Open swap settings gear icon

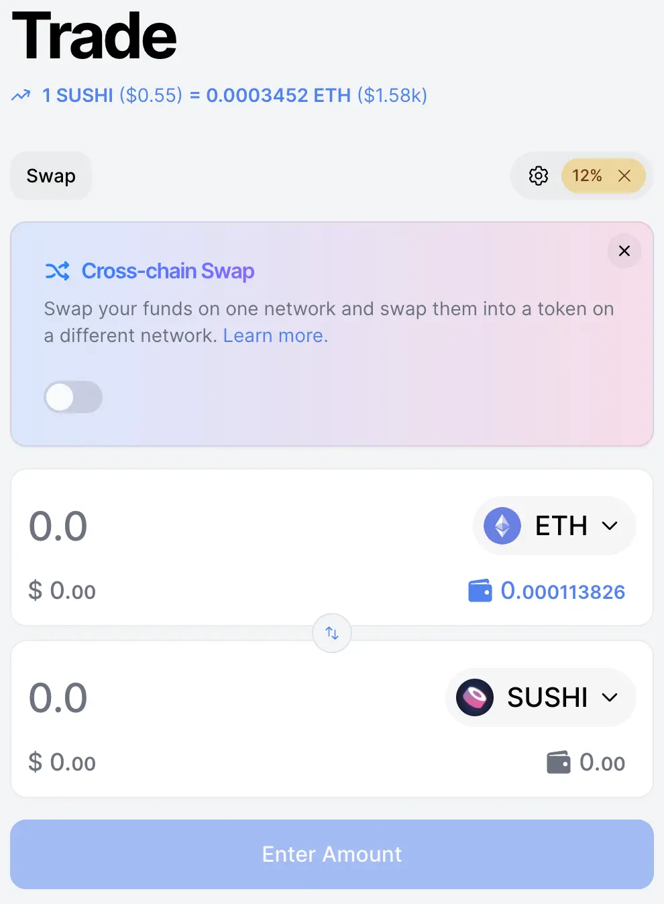coord(538,176)
